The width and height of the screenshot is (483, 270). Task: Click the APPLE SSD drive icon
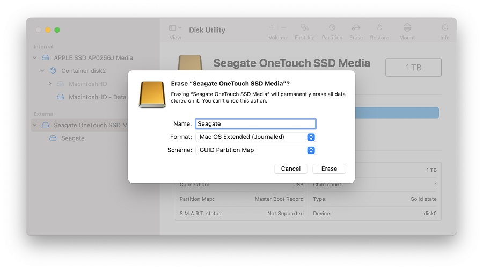45,57
